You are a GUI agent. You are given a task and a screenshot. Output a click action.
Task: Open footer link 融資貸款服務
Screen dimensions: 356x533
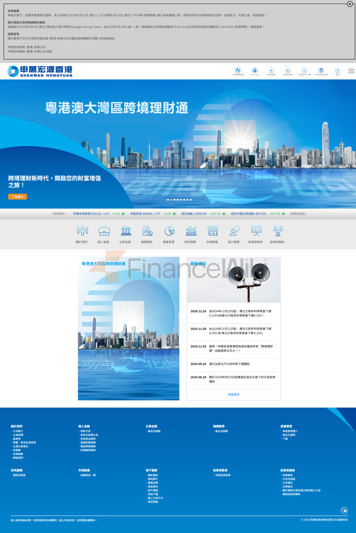click(88, 446)
